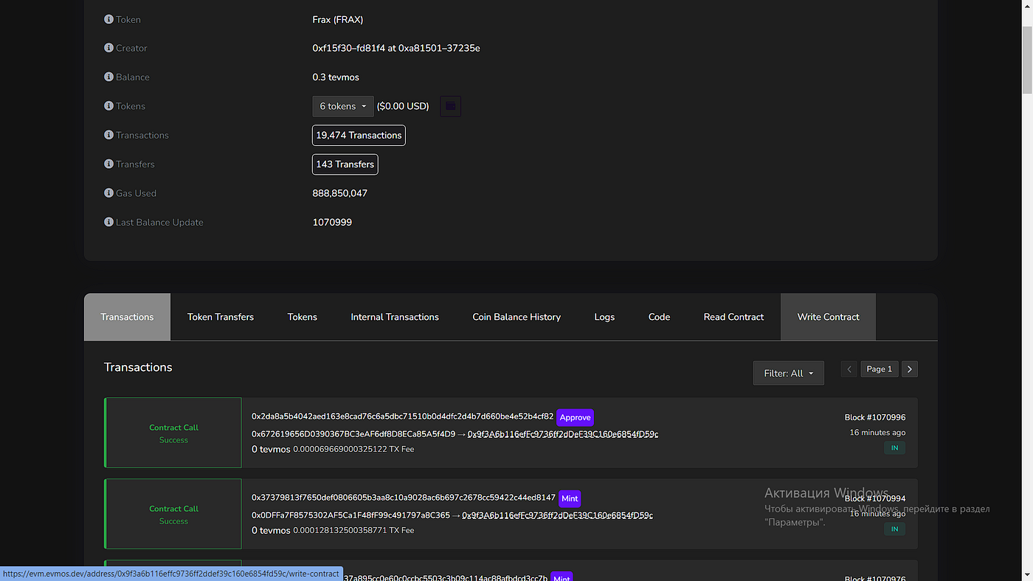Open transaction hash starting 0x2da8a5b4042aed
The width and height of the screenshot is (1033, 581).
click(x=402, y=417)
